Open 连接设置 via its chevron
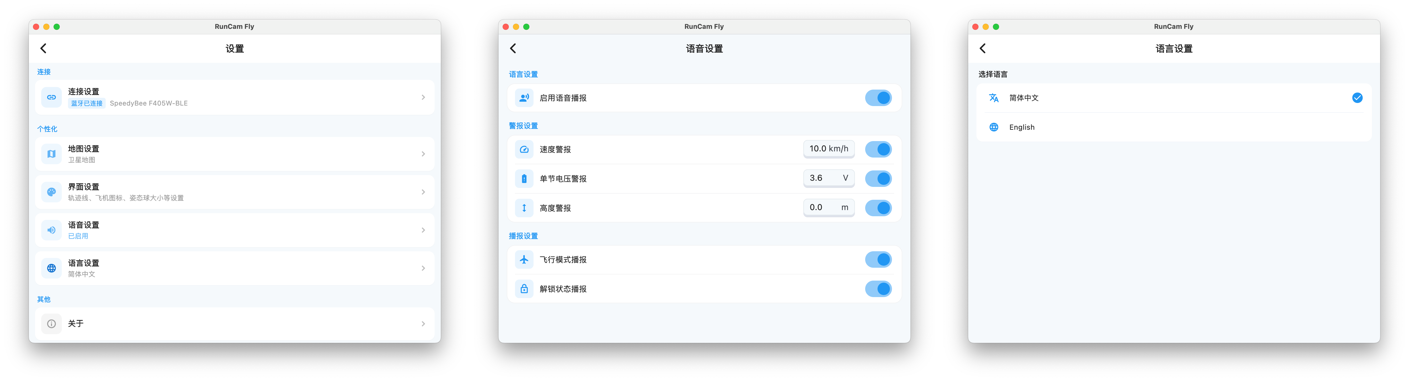Viewport: 1409px width, 381px height. (423, 97)
